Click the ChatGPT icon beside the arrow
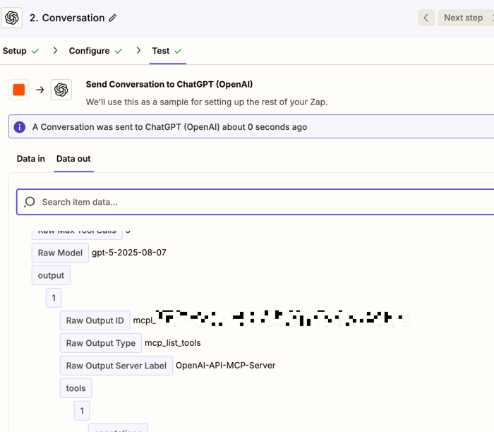This screenshot has height=432, width=494. pyautogui.click(x=61, y=90)
